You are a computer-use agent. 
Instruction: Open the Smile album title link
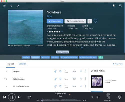108,83
